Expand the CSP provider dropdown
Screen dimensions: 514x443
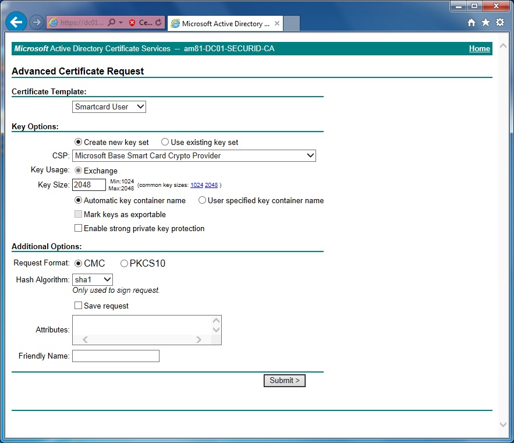pos(194,155)
